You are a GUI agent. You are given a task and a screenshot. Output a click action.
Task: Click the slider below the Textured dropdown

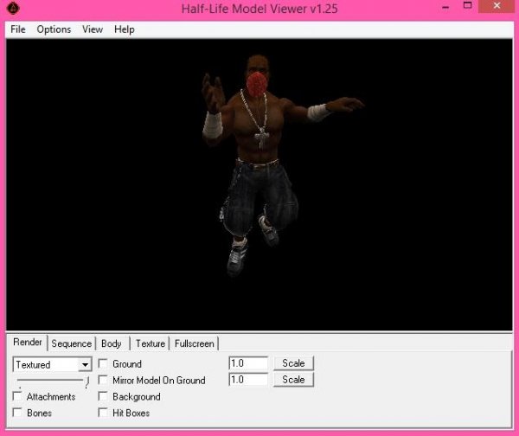(53, 381)
